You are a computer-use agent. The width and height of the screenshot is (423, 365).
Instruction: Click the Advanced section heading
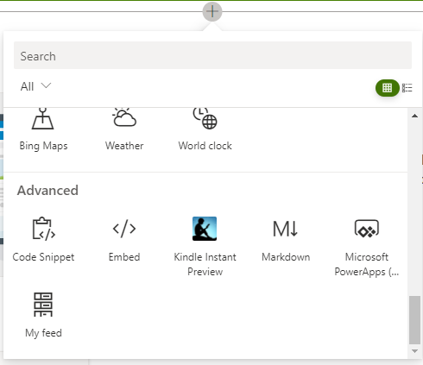coord(47,191)
